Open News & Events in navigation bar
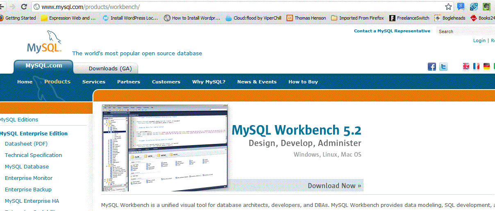Image resolution: width=495 pixels, height=211 pixels. coord(257,82)
